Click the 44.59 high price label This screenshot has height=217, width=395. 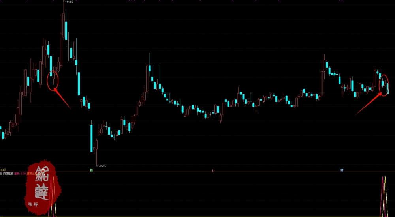tap(70, 2)
